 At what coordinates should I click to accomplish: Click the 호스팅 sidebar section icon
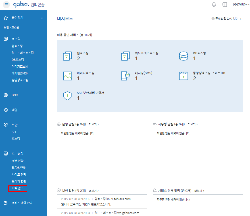tap(6, 39)
